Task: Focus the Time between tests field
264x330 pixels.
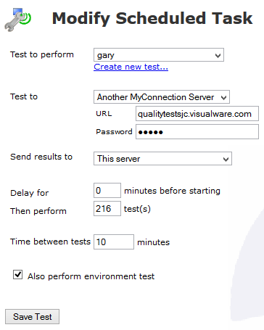Action: [114, 242]
